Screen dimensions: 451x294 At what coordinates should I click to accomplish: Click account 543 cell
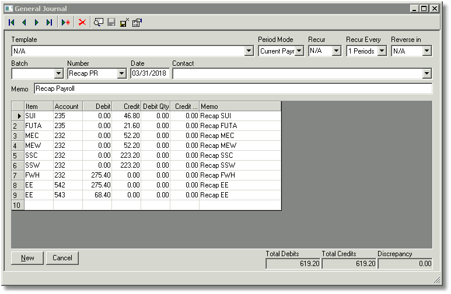(x=68, y=195)
